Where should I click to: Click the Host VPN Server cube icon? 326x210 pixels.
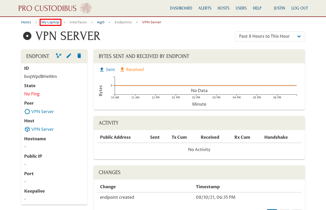(x=27, y=129)
